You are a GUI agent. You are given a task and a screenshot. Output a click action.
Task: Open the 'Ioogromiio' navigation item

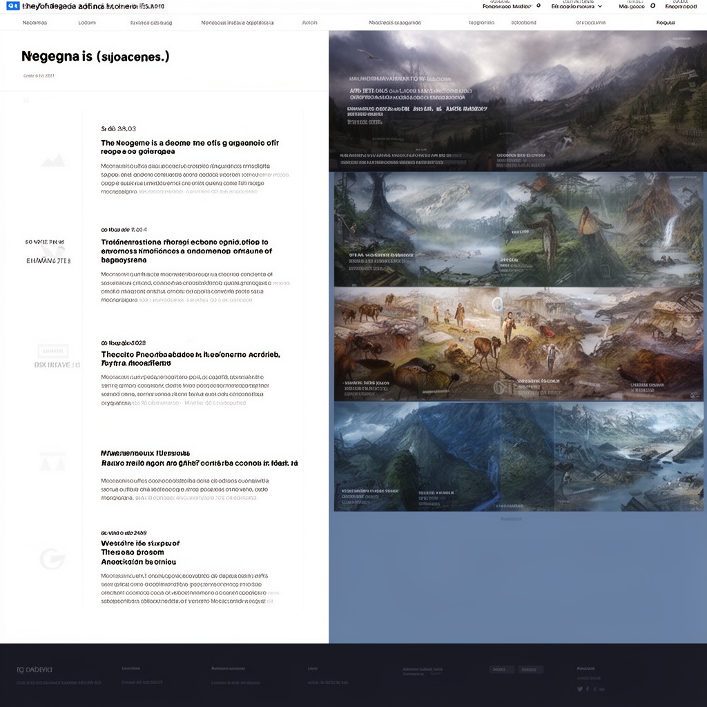tap(481, 23)
